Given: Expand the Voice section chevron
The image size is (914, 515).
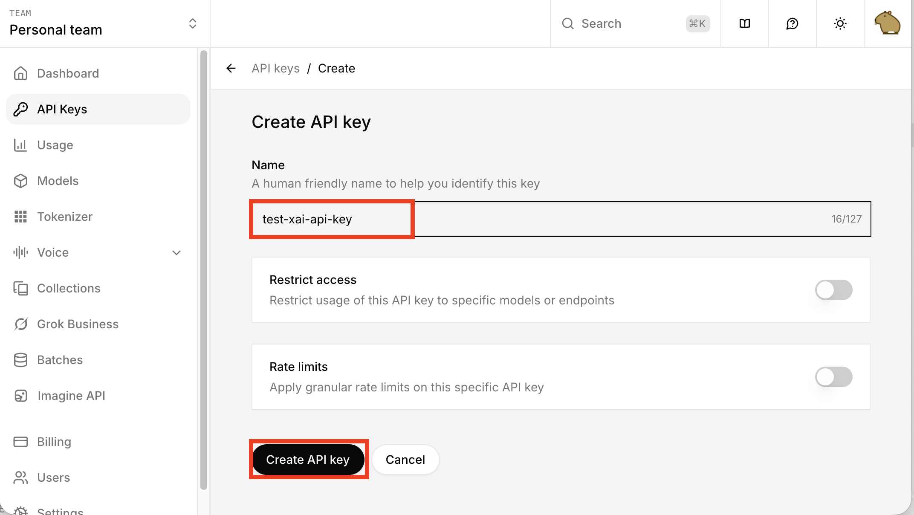Looking at the screenshot, I should pyautogui.click(x=176, y=252).
